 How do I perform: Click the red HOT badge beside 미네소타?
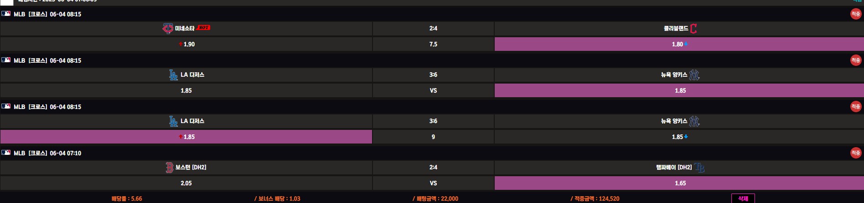tap(203, 28)
